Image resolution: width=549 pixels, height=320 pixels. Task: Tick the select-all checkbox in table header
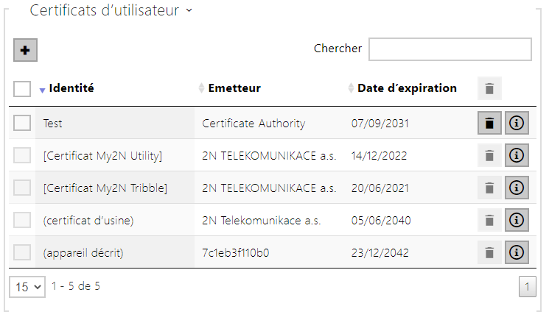coord(22,89)
